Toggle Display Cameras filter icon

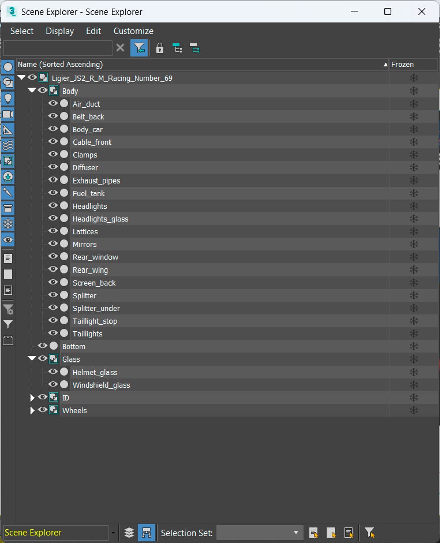coord(8,114)
